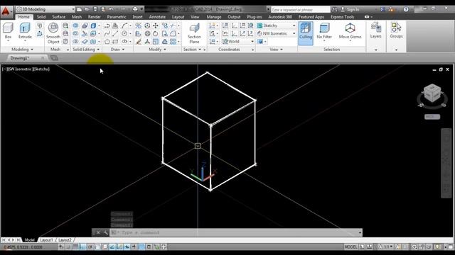Viewport: 455px width, 255px height.
Task: Open the Layers panel icon
Action: coord(376,30)
